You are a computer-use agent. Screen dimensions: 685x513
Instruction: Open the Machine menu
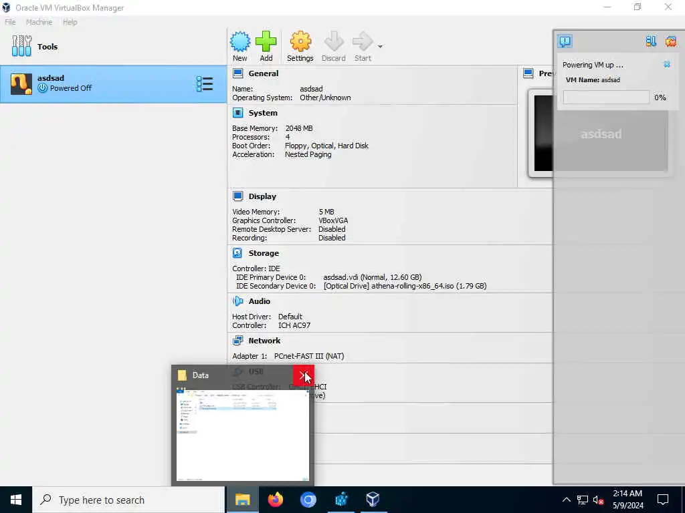point(39,22)
